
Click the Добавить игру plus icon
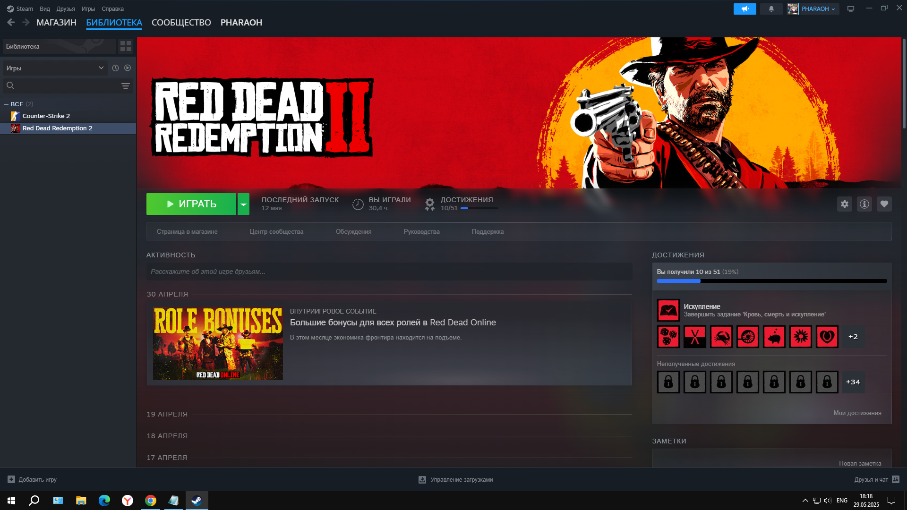11,479
